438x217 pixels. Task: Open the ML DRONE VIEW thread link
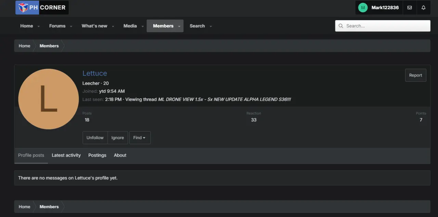[x=224, y=99]
